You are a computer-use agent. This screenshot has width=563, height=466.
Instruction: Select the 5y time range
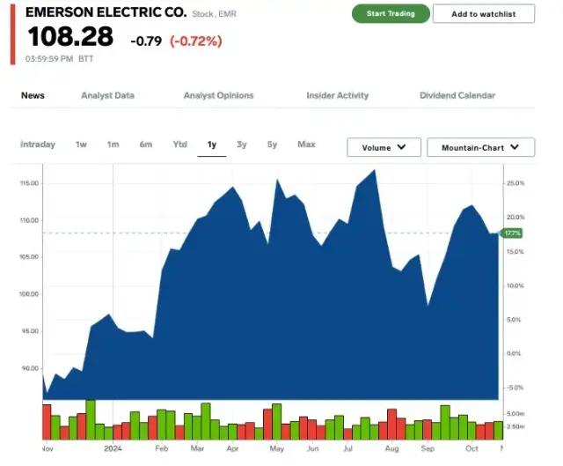coord(273,144)
